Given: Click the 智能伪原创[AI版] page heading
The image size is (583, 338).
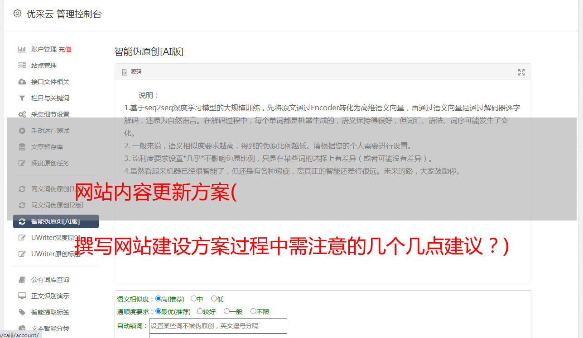Looking at the screenshot, I should click(149, 52).
